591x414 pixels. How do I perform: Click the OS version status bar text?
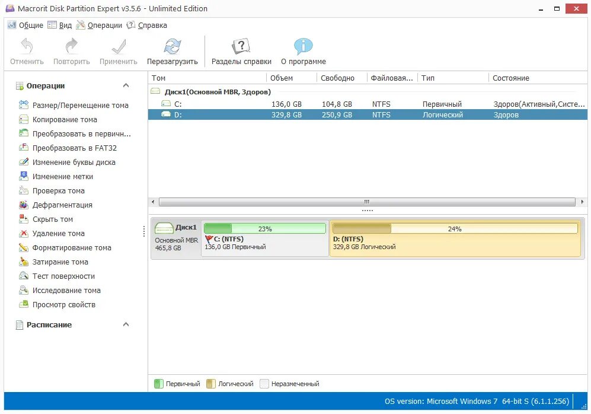(477, 401)
